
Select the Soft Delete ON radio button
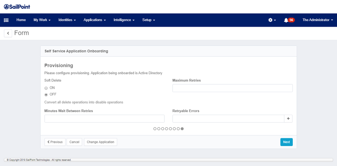click(46, 88)
